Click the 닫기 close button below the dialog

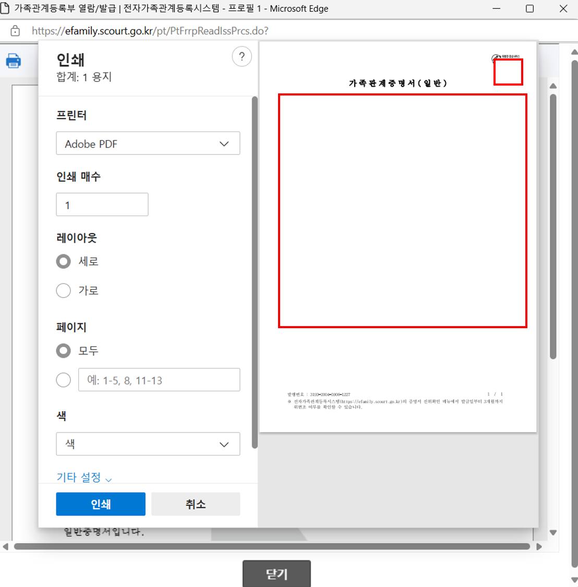pos(276,574)
